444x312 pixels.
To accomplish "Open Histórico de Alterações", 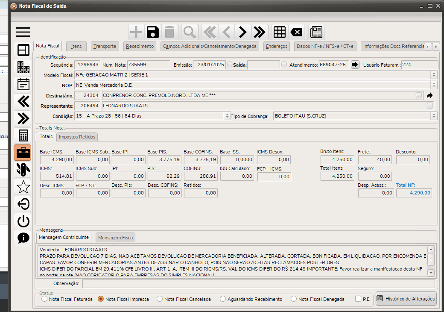I will point(406,299).
